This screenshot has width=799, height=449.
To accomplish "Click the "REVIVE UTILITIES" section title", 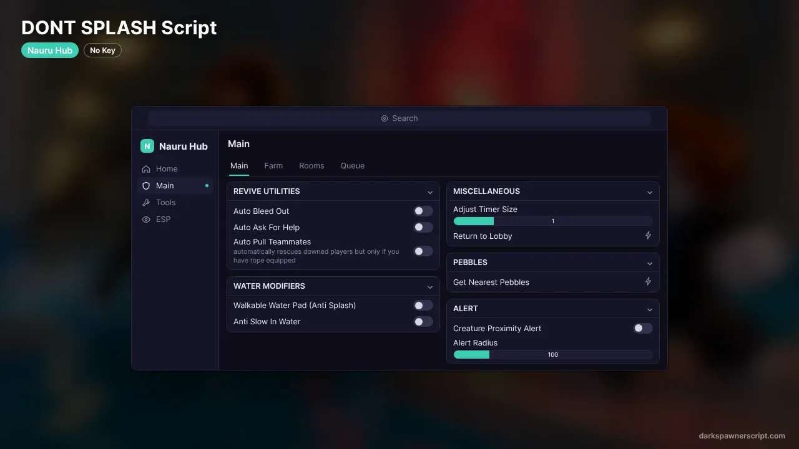I will tap(267, 191).
